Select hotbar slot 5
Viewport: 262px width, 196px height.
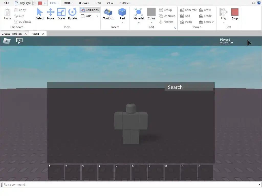point(122,172)
